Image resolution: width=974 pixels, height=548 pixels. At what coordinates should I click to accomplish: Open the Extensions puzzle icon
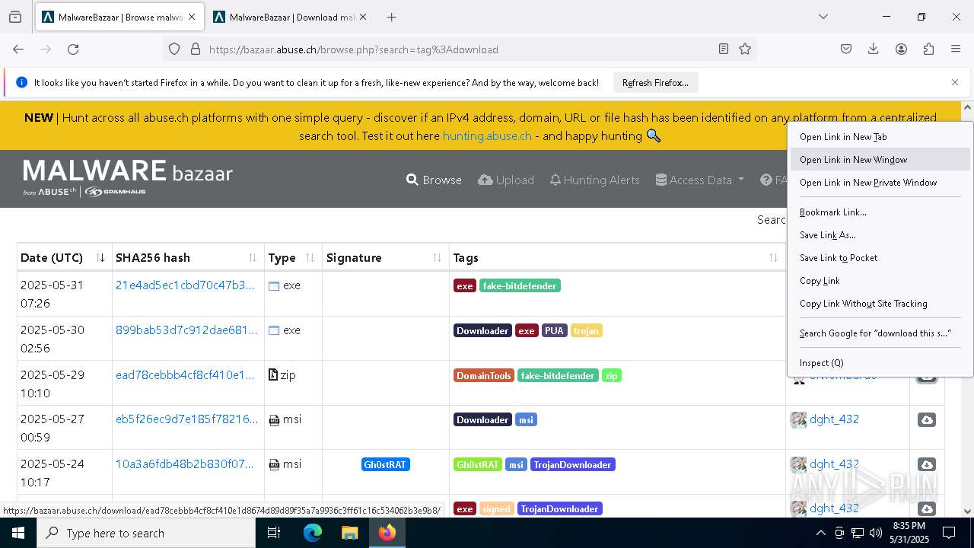[928, 49]
